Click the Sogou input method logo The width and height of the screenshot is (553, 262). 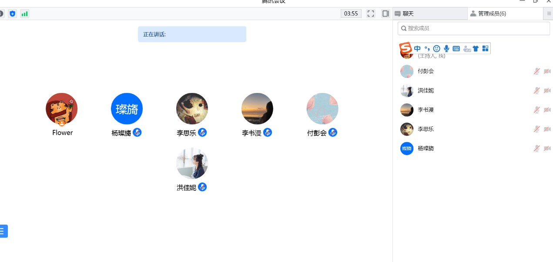406,48
